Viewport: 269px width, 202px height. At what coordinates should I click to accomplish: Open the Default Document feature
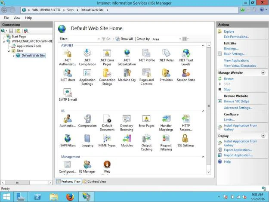pos(107,123)
